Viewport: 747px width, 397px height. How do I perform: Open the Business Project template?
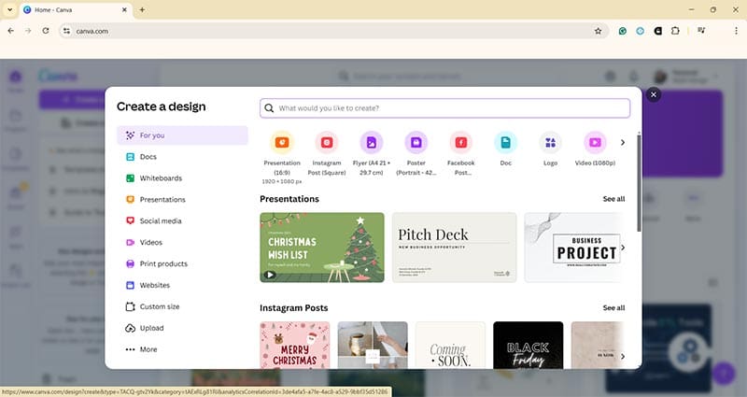[573, 248]
